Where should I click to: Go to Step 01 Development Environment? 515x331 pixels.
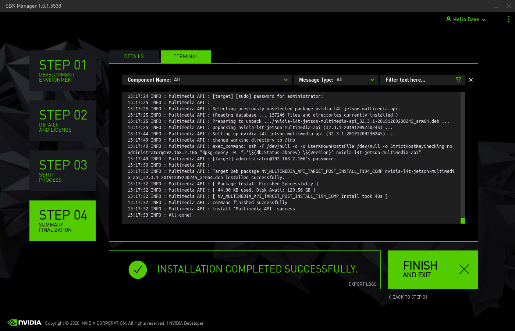[x=63, y=71]
